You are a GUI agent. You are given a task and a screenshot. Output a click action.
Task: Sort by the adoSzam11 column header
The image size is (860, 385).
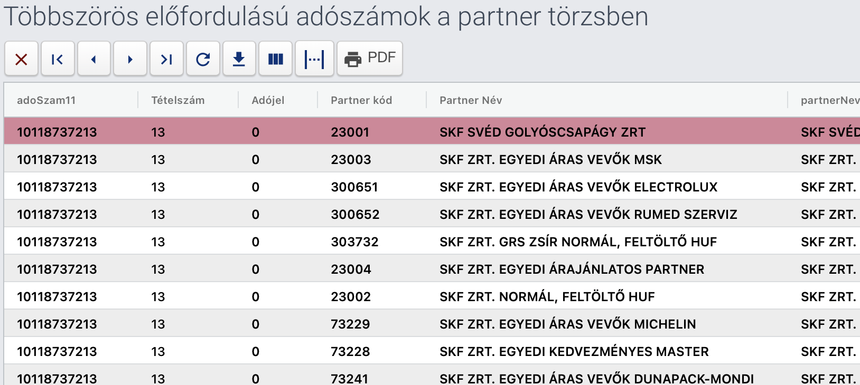(x=46, y=100)
